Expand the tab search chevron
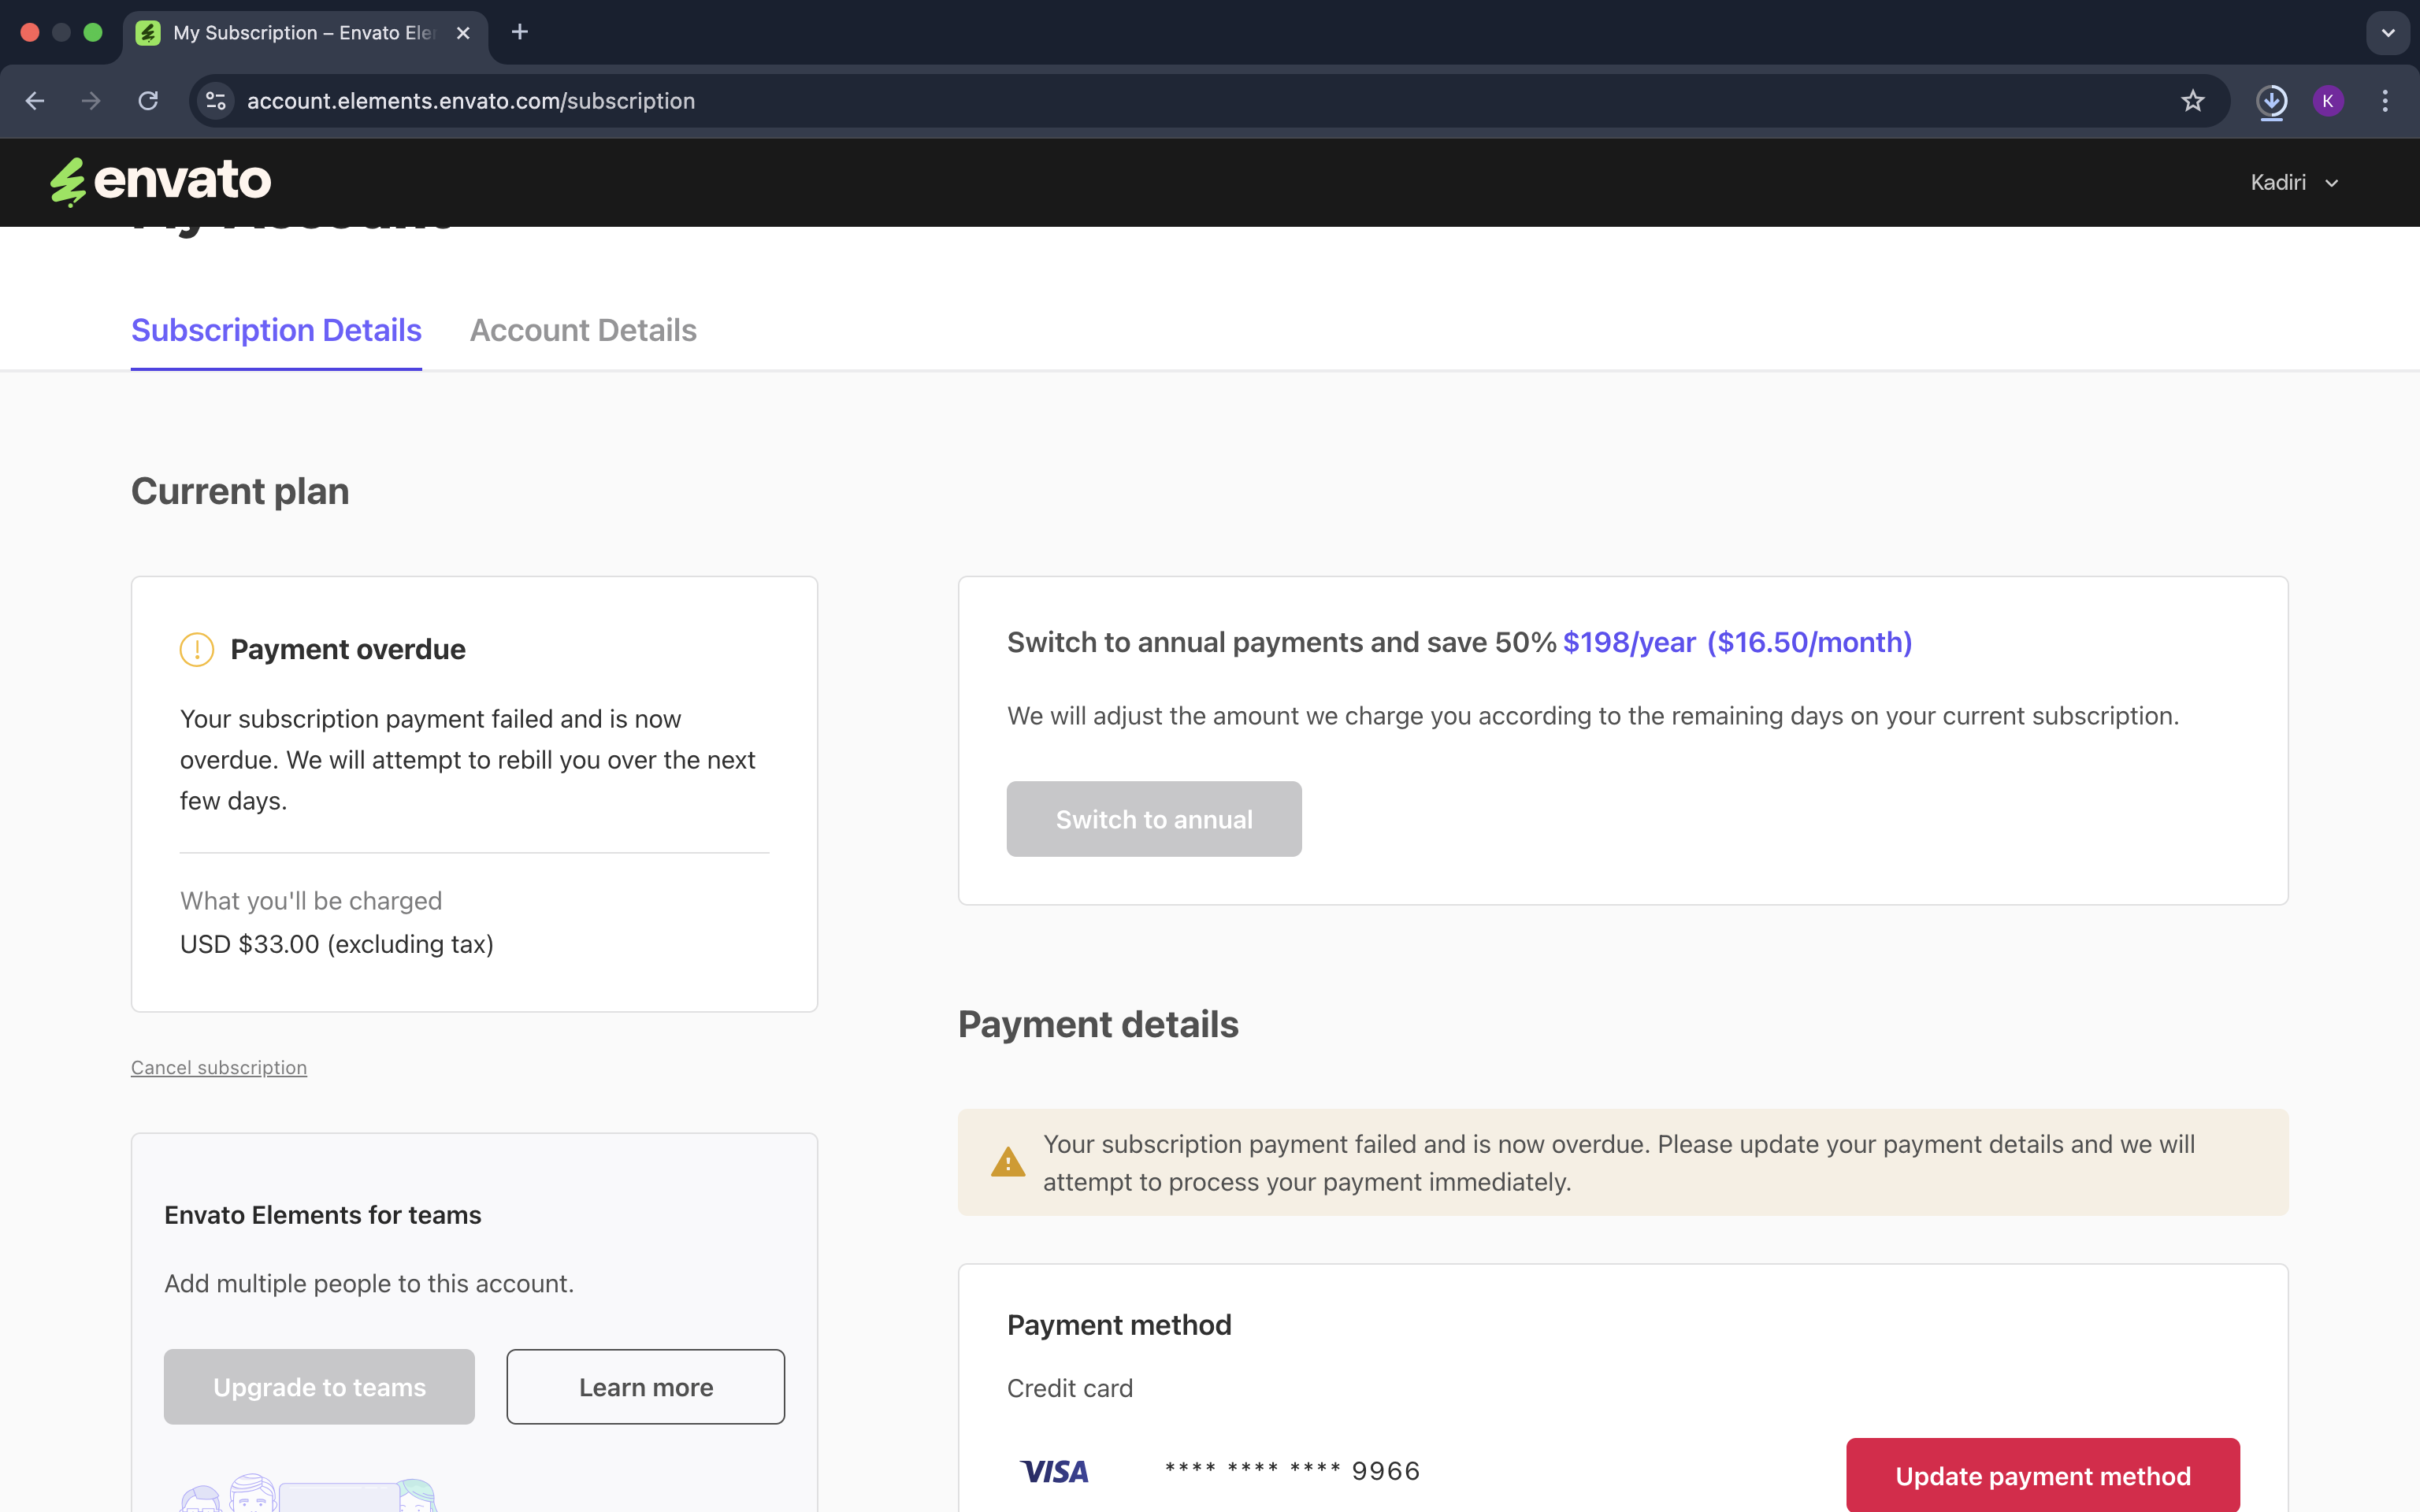This screenshot has height=1512, width=2420. point(2388,32)
